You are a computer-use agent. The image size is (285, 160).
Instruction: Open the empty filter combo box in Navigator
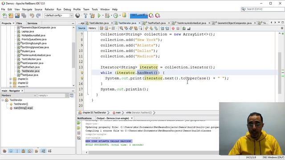tap(53, 96)
